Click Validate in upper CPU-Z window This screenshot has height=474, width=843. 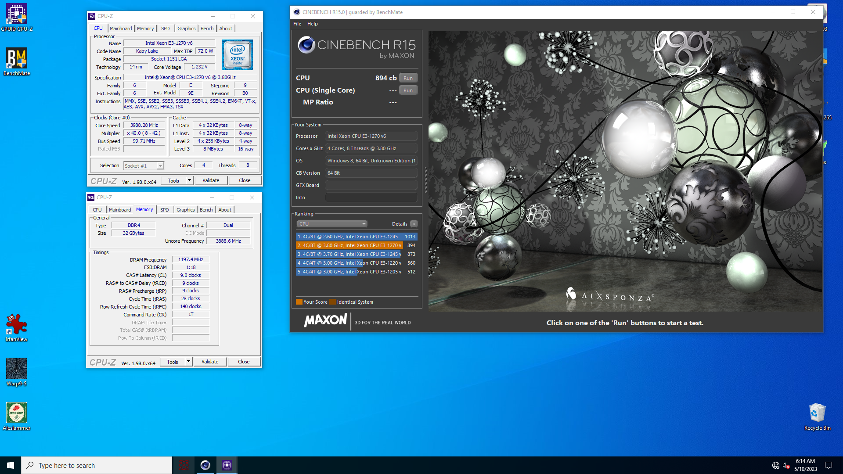[x=211, y=180]
